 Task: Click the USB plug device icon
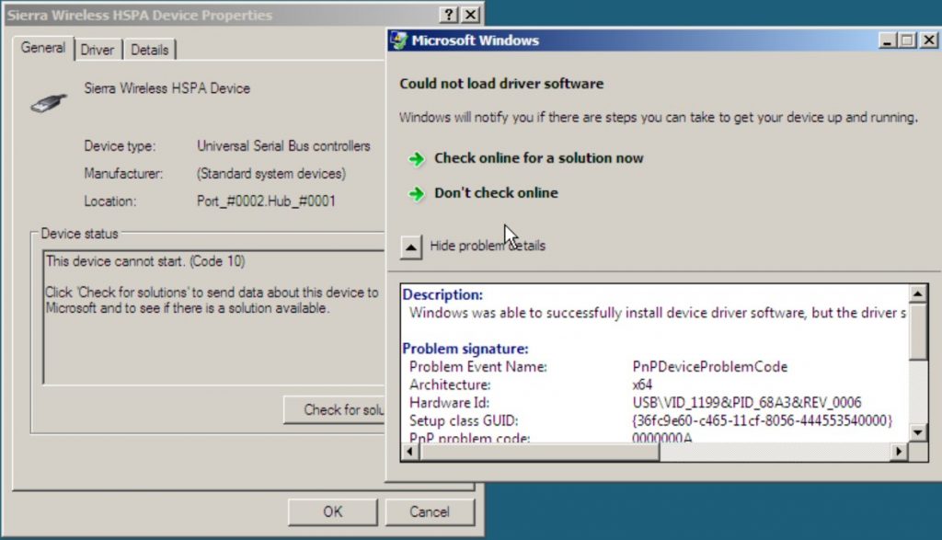[48, 101]
